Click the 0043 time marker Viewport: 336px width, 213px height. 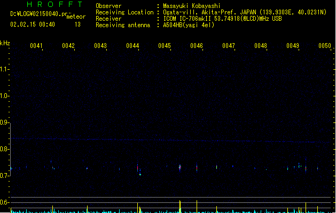(100, 46)
